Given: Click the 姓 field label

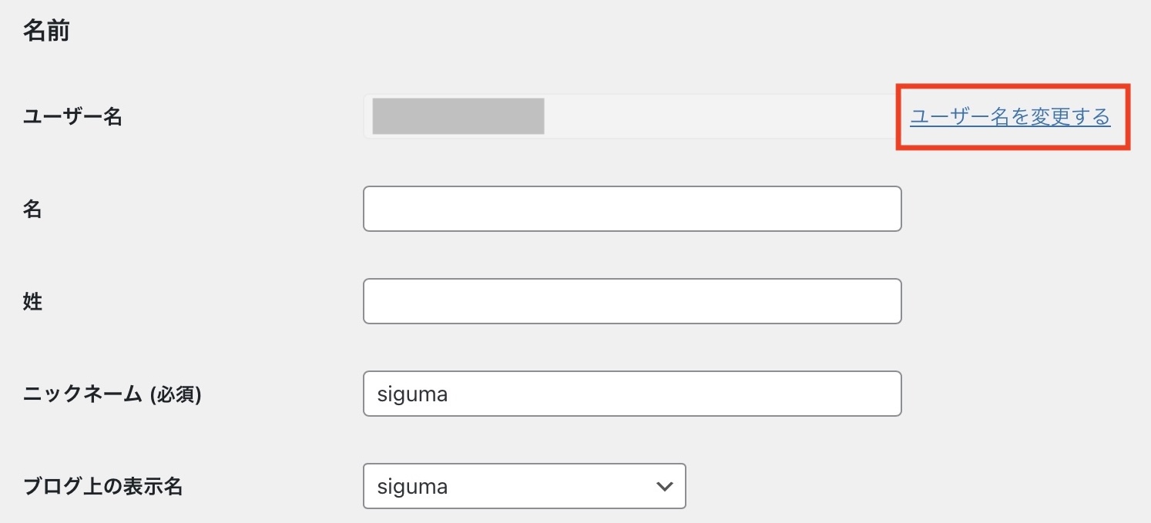Looking at the screenshot, I should pos(32,302).
